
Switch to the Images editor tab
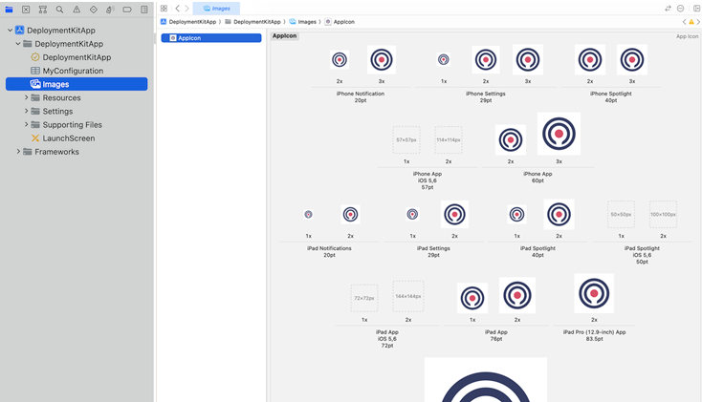[217, 9]
